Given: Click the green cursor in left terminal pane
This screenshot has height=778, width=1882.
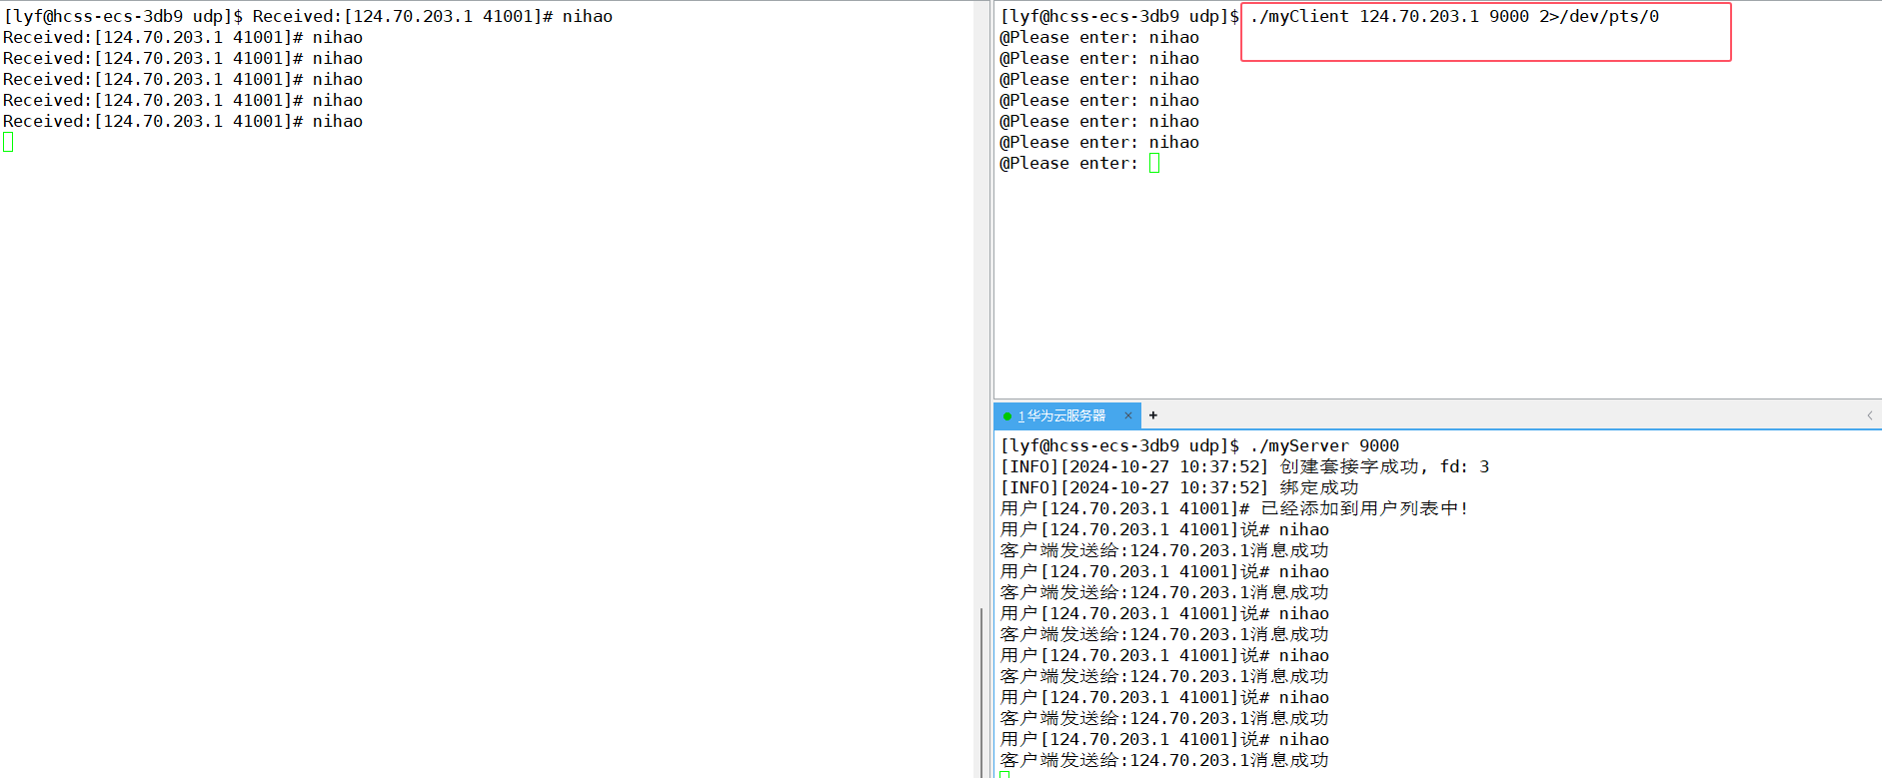Looking at the screenshot, I should coord(8,142).
